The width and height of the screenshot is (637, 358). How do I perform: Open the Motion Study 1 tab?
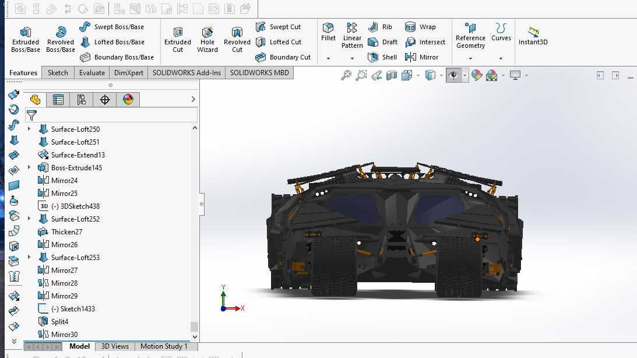(164, 346)
